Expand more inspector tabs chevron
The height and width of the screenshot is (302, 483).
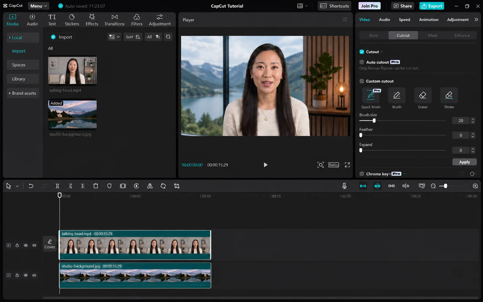476,19
